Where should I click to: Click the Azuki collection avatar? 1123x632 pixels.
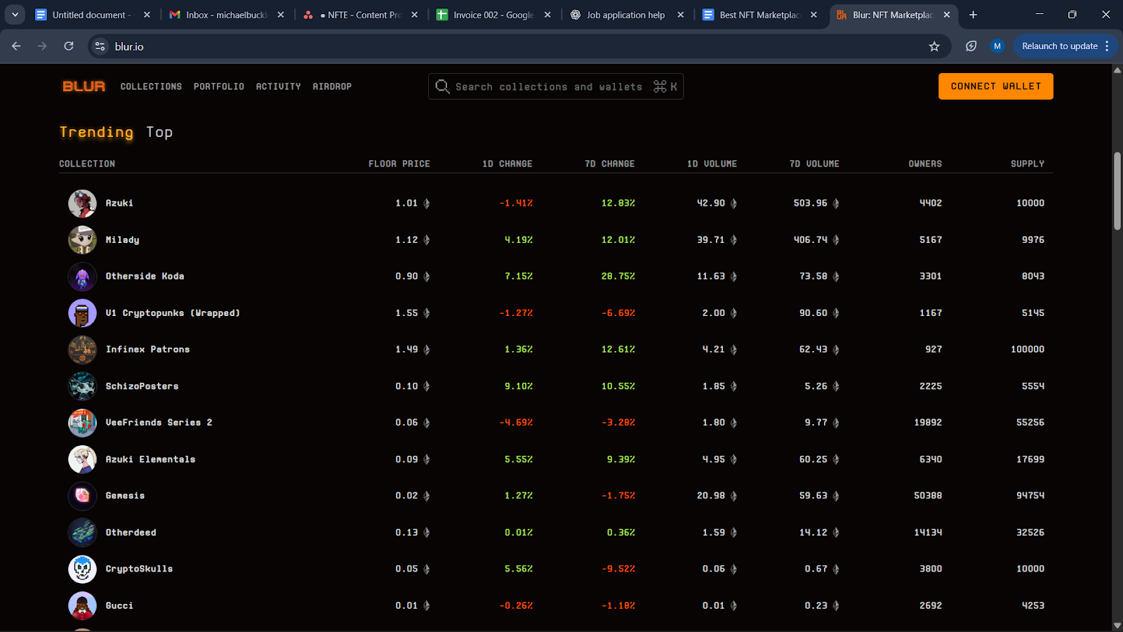pos(82,204)
